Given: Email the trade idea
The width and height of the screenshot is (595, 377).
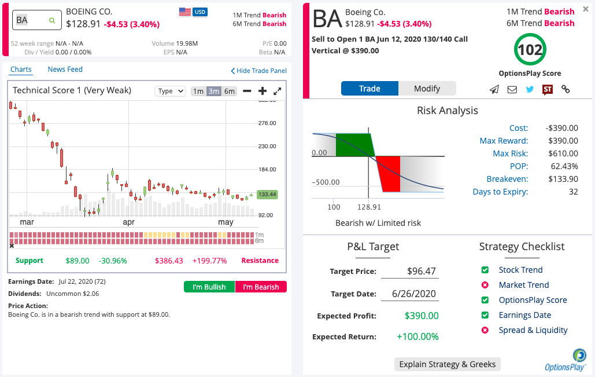Looking at the screenshot, I should click(x=512, y=89).
